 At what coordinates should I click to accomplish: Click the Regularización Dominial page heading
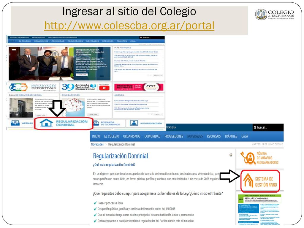point(121,156)
